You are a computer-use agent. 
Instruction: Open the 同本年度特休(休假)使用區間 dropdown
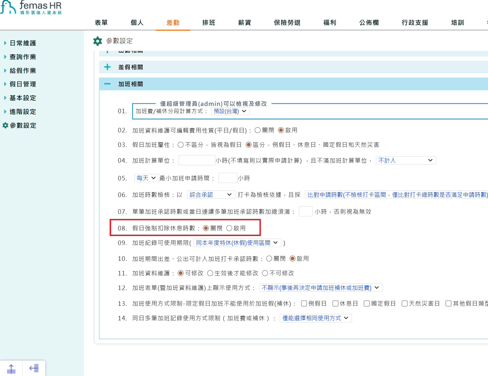pyautogui.click(x=237, y=243)
